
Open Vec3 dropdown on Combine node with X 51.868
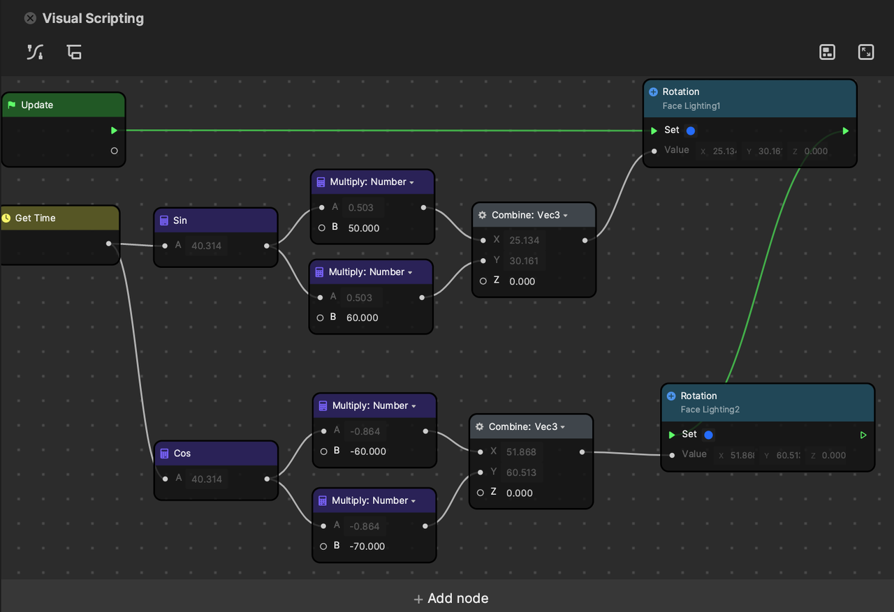point(562,428)
